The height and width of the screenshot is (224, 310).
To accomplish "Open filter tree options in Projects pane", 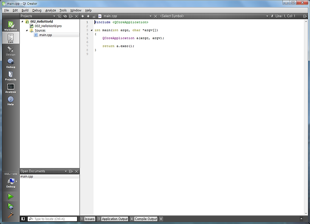I will click(59, 16).
